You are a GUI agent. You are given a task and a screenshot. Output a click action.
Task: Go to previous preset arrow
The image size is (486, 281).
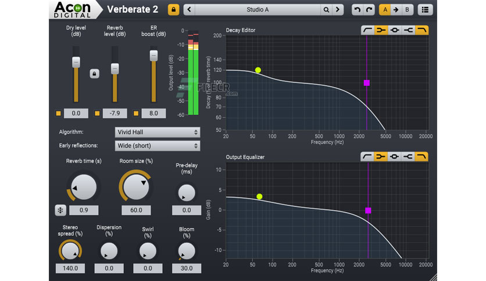coord(190,10)
